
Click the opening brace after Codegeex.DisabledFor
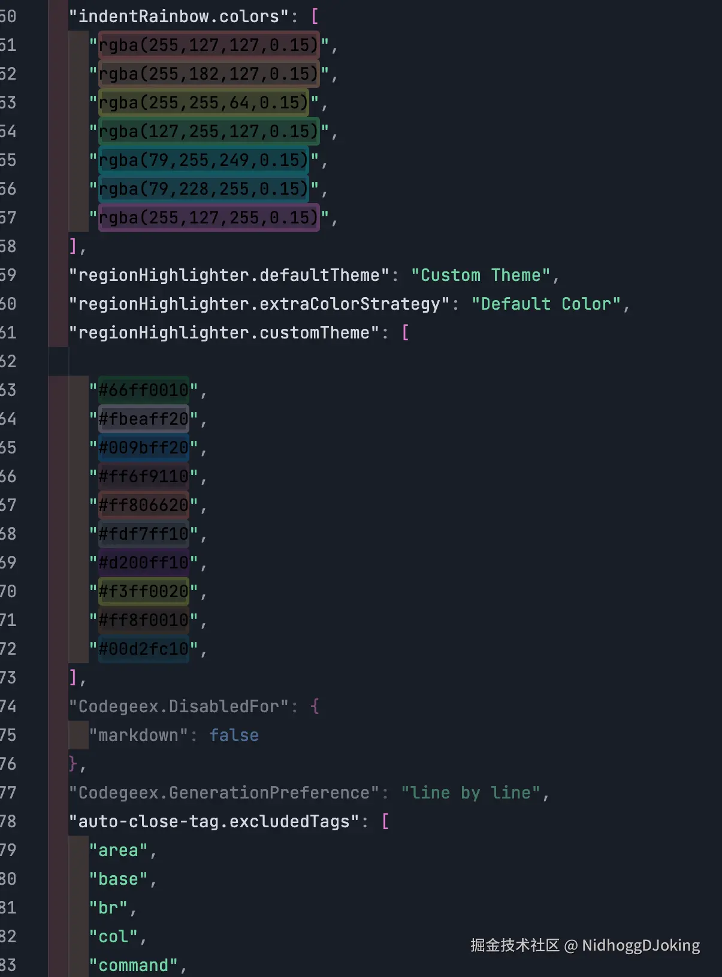coord(315,706)
